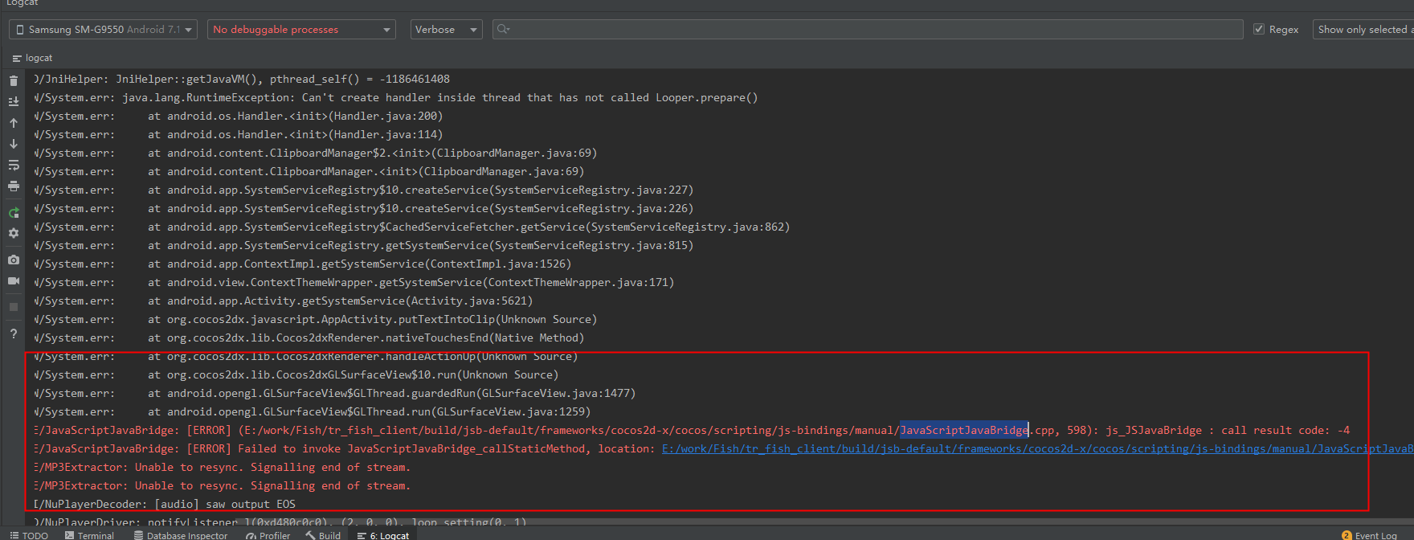
Task: Toggle the Regex checkbox
Action: (1259, 30)
